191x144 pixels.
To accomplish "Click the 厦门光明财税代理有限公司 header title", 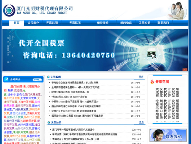I will (x=45, y=8).
